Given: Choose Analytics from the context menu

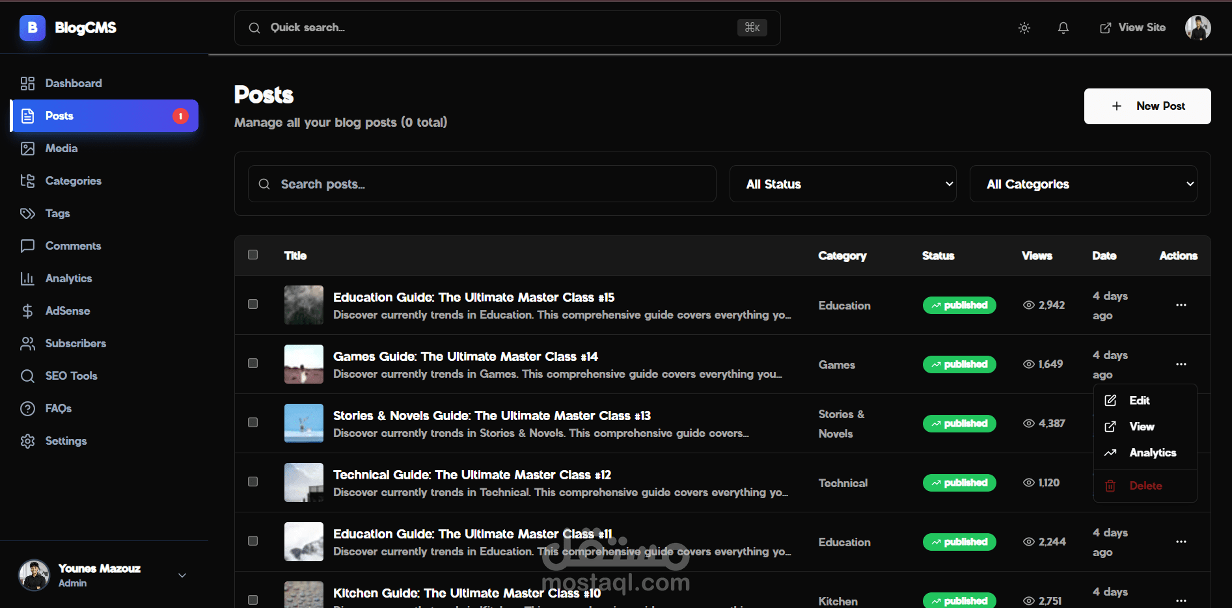Looking at the screenshot, I should 1145,453.
